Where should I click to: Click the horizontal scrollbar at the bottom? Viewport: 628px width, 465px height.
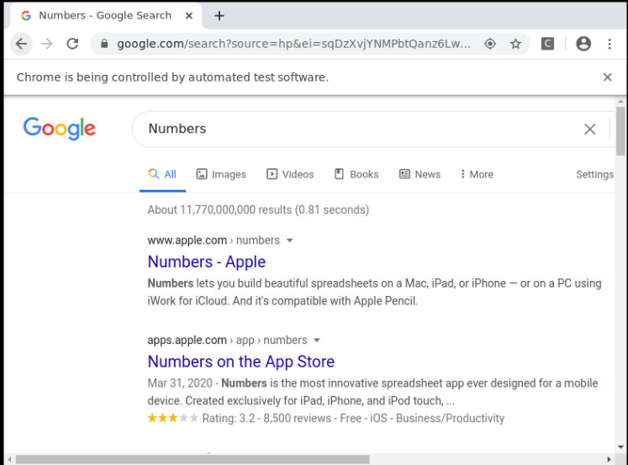193,460
